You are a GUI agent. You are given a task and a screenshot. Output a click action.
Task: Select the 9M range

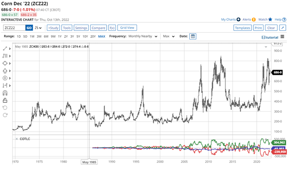[x=53, y=37]
